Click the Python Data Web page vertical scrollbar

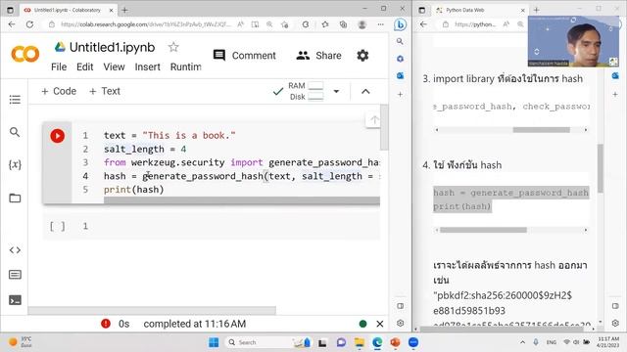tap(601, 167)
